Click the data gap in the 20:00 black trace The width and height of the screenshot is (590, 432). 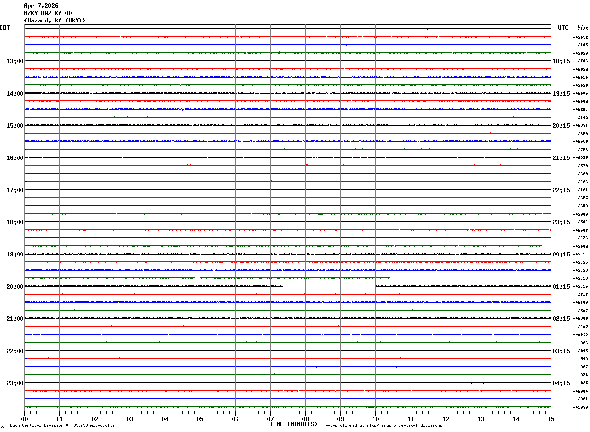pyautogui.click(x=329, y=286)
